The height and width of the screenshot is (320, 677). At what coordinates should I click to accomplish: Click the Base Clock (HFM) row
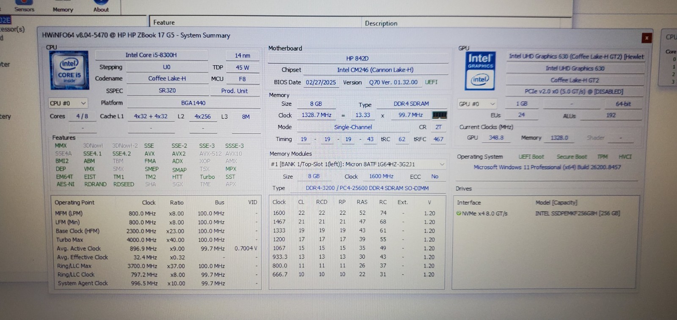(x=156, y=231)
